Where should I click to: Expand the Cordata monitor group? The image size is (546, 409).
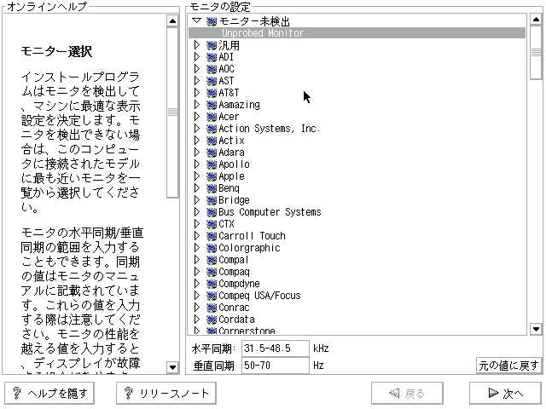(x=197, y=319)
